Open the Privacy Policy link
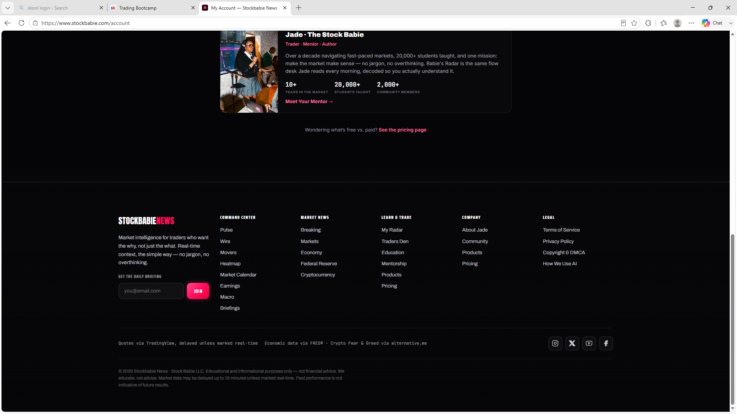The image size is (737, 414). tap(558, 242)
